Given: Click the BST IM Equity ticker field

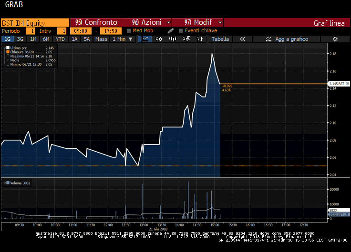Looking at the screenshot, I should pos(34,22).
